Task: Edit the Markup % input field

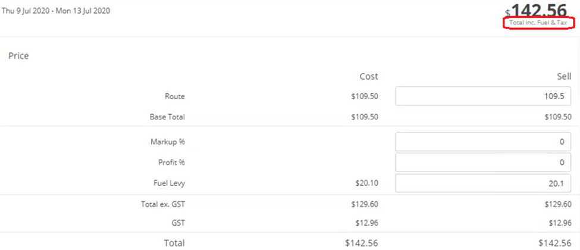Action: pyautogui.click(x=483, y=142)
